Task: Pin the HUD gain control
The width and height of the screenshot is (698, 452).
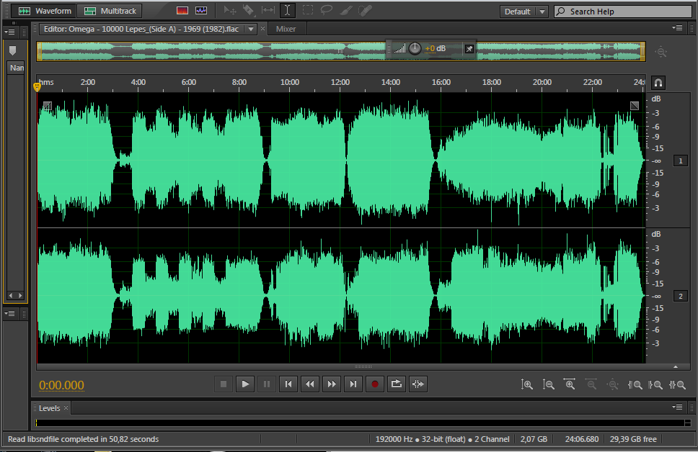Action: [x=469, y=49]
